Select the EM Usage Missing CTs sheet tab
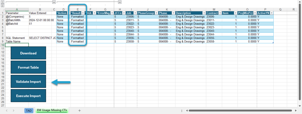Screen dimensions: 302x114 pos(52,110)
